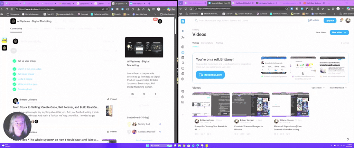
Task: Switch to AI Creator Studio browser tab
Action: (x=267, y=3)
